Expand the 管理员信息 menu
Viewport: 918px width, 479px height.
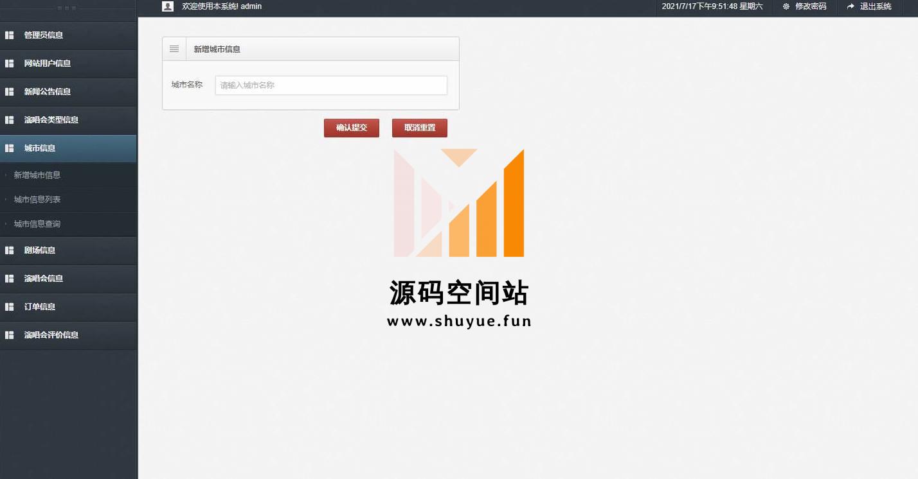click(68, 35)
